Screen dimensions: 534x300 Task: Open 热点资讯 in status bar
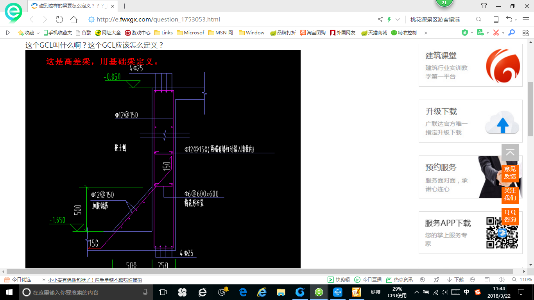click(x=399, y=280)
